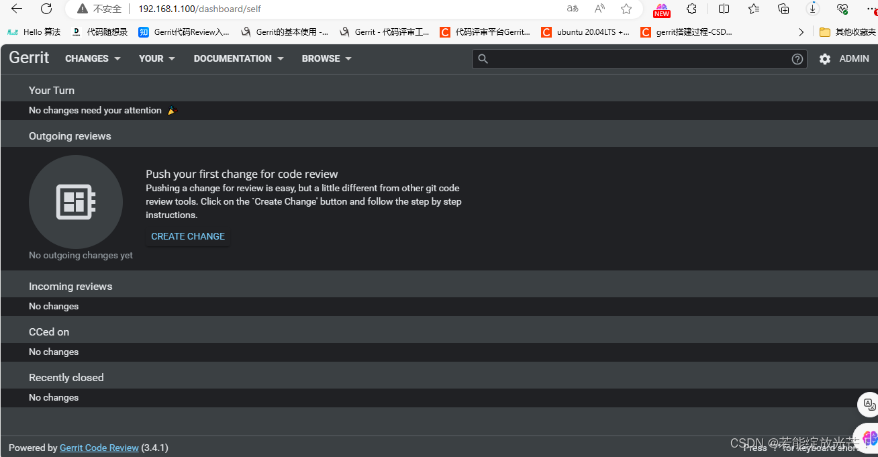Click the CREATE CHANGE button
The image size is (878, 457).
click(x=188, y=236)
